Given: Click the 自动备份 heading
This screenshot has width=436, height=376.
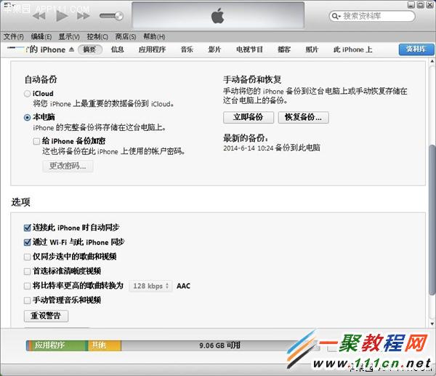Looking at the screenshot, I should click(x=41, y=79).
